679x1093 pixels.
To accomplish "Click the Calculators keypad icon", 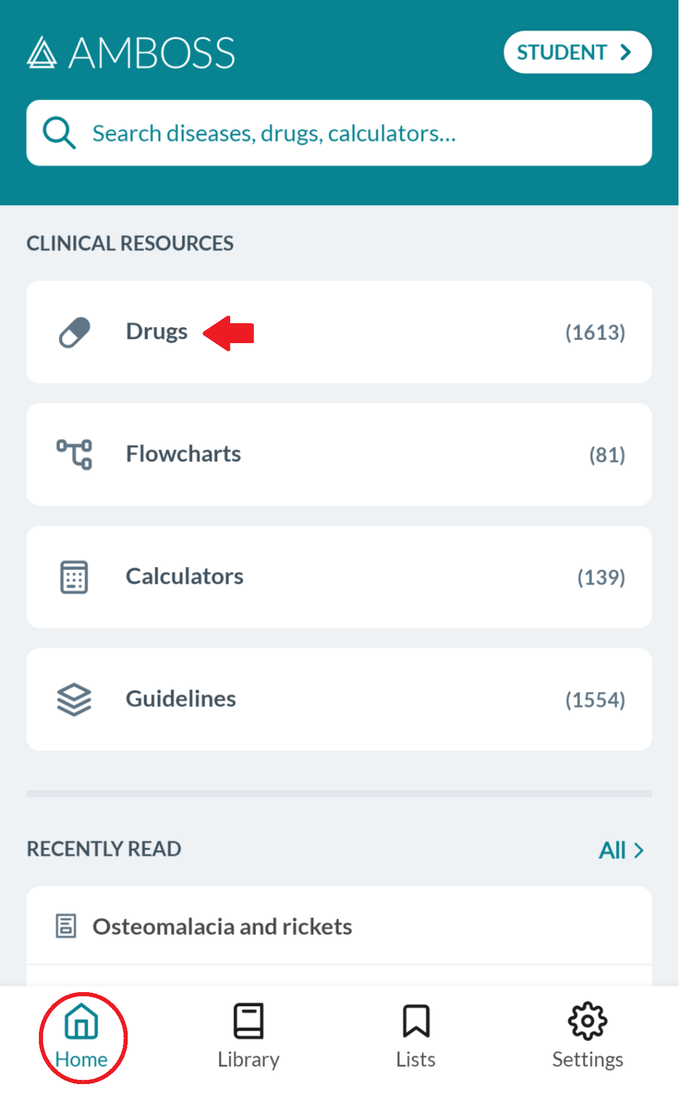I will tap(74, 577).
